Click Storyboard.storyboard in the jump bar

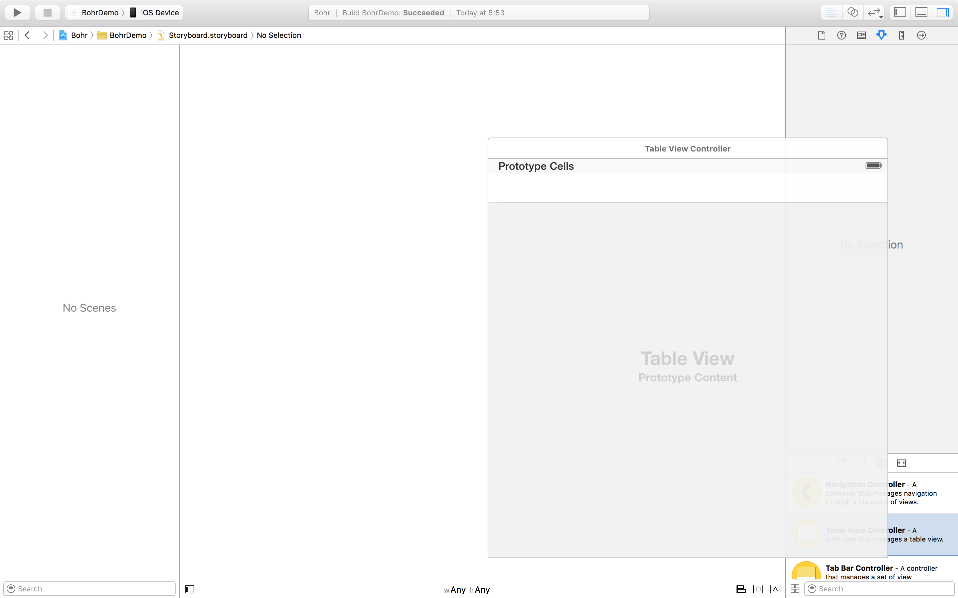pyautogui.click(x=208, y=35)
